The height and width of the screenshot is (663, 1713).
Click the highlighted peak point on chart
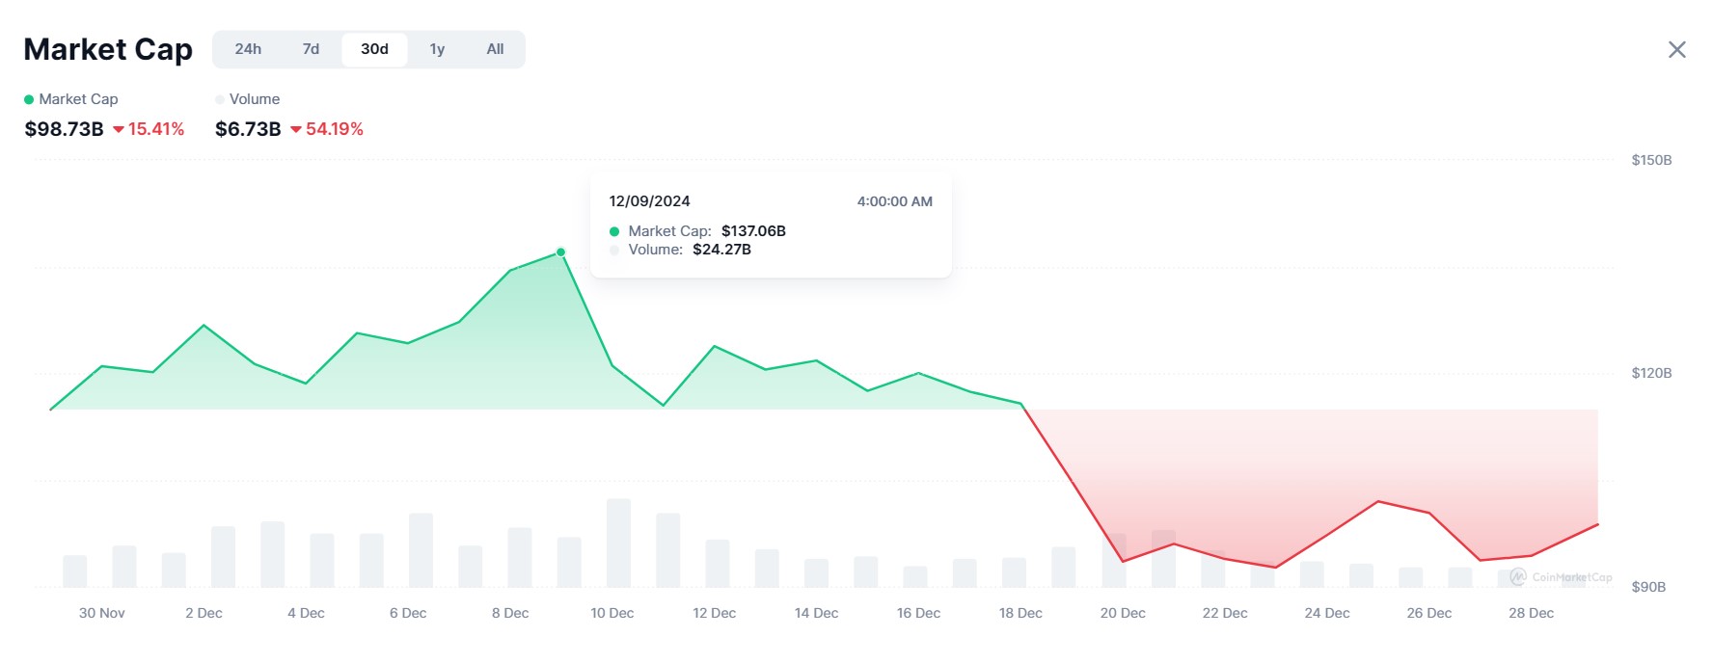tap(560, 252)
